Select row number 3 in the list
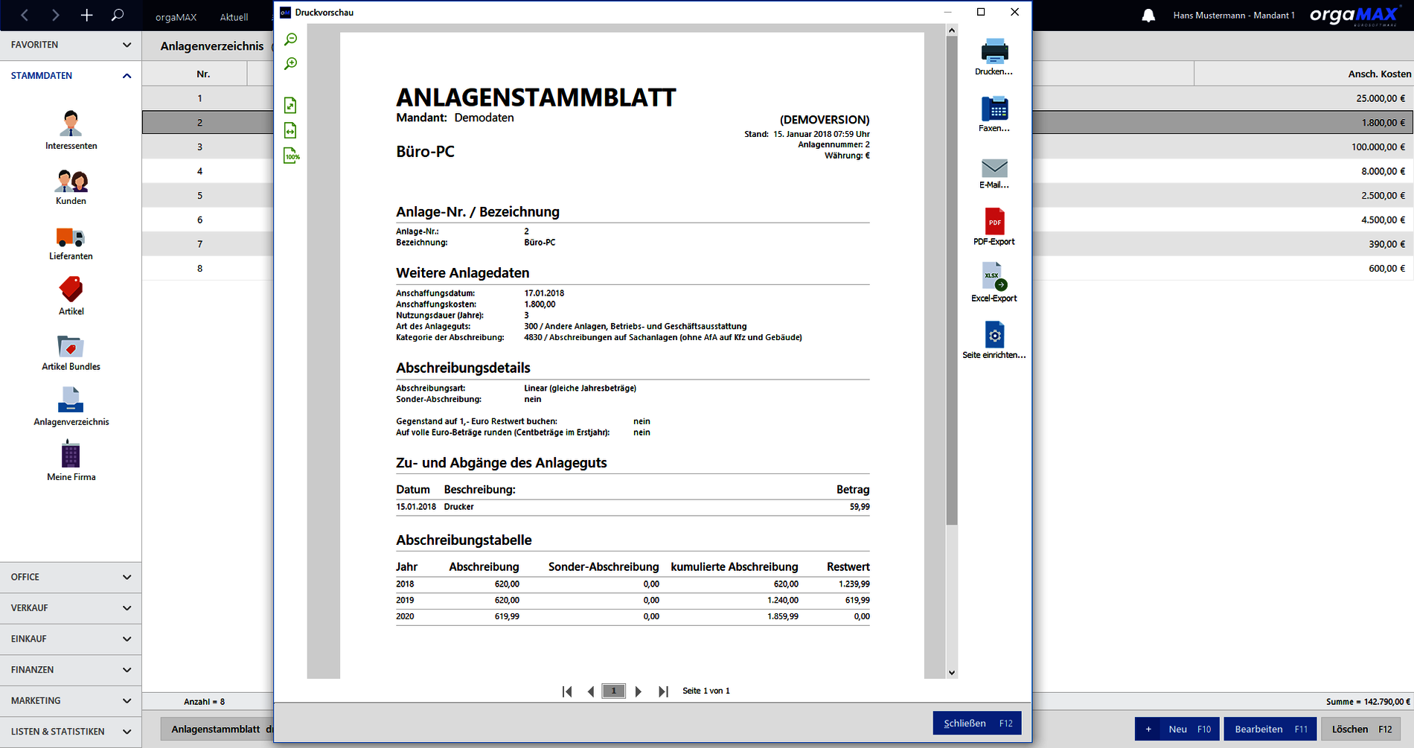The image size is (1414, 748). [199, 147]
